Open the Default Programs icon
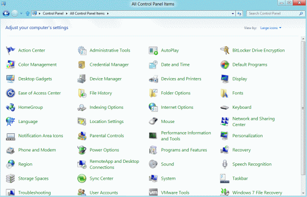Viewport: 307px width, 197px height. [x=225, y=65]
